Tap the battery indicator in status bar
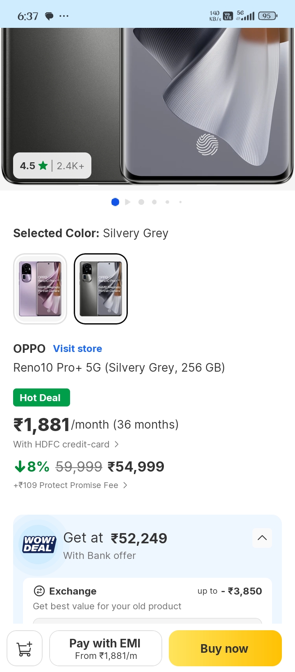 point(267,16)
